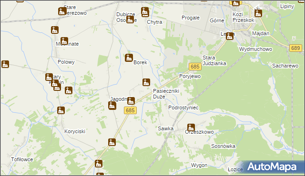This screenshot has width=305, height=176.
Task: Click the 685 road sign near Poryjewo
Action: [195, 67]
